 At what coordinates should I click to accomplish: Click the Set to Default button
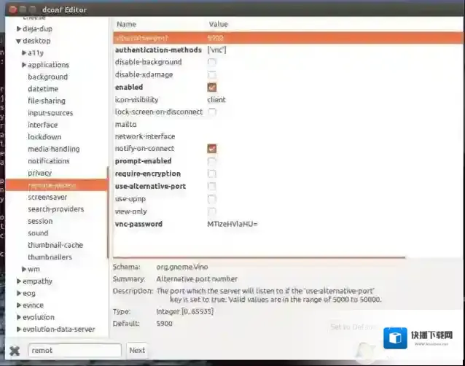click(355, 327)
